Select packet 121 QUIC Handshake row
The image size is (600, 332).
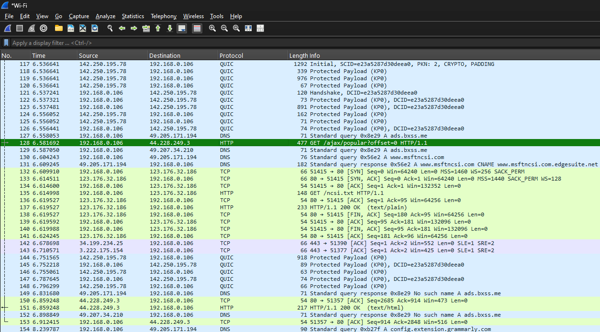(x=300, y=93)
